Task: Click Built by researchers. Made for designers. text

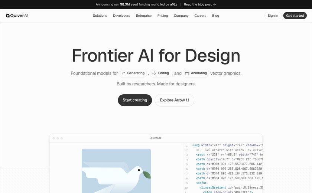Action: pos(156,84)
